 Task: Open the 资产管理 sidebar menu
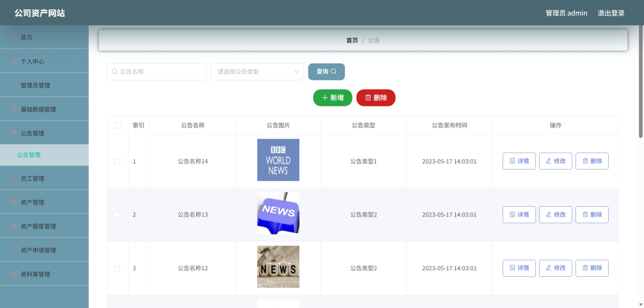(44, 202)
